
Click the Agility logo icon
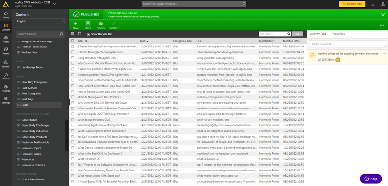tap(6, 4)
